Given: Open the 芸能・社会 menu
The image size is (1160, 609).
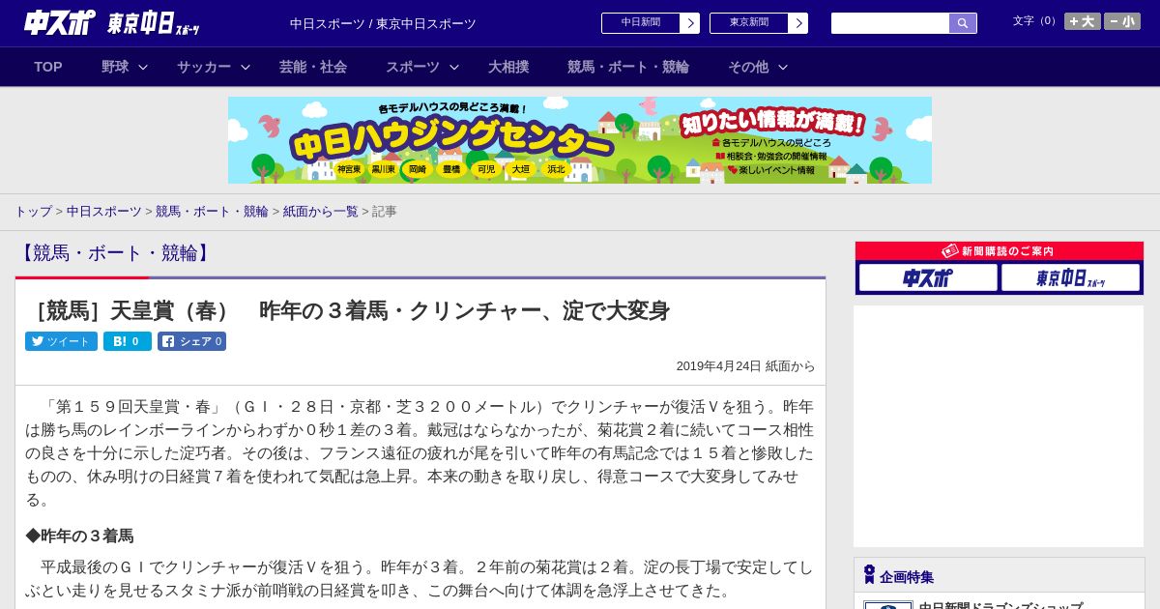Looking at the screenshot, I should click(313, 67).
